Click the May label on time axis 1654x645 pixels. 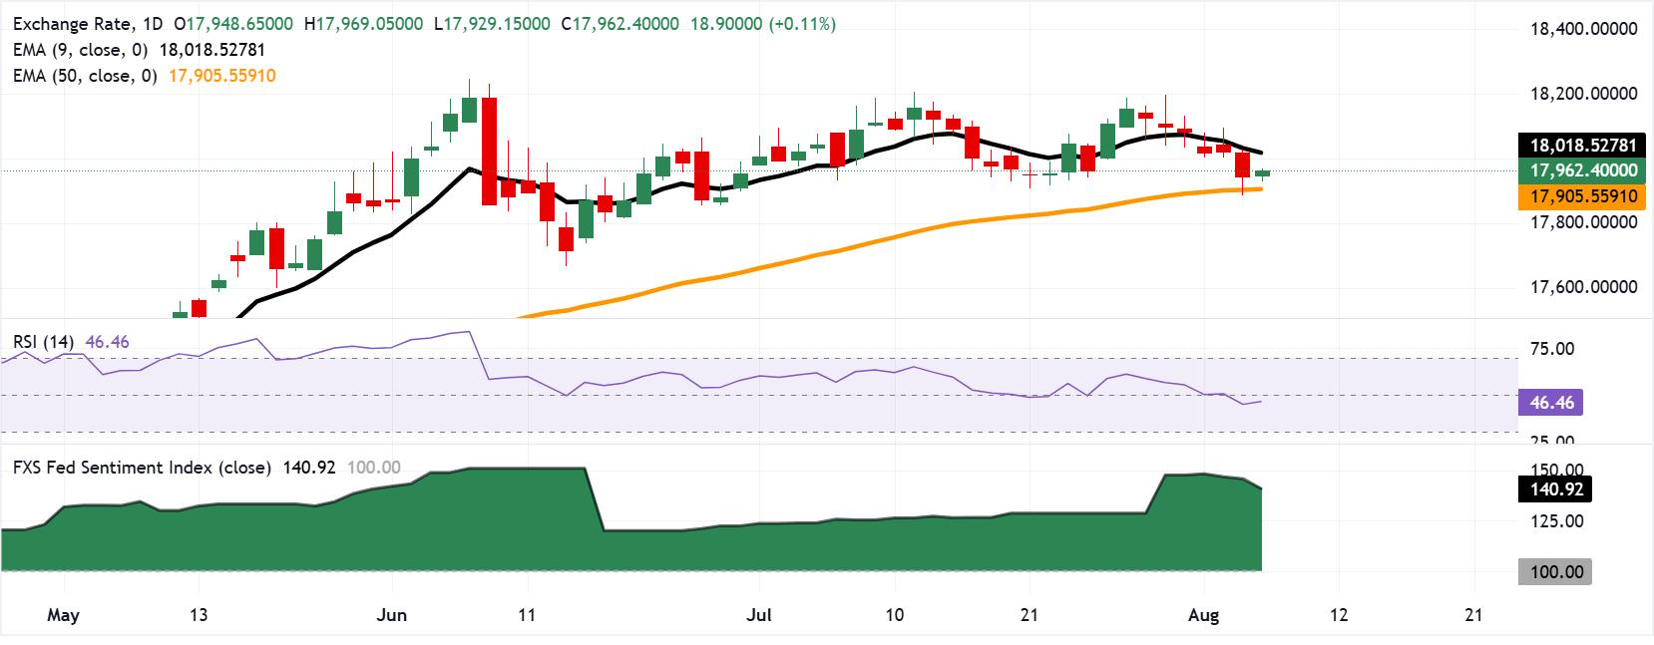point(63,615)
